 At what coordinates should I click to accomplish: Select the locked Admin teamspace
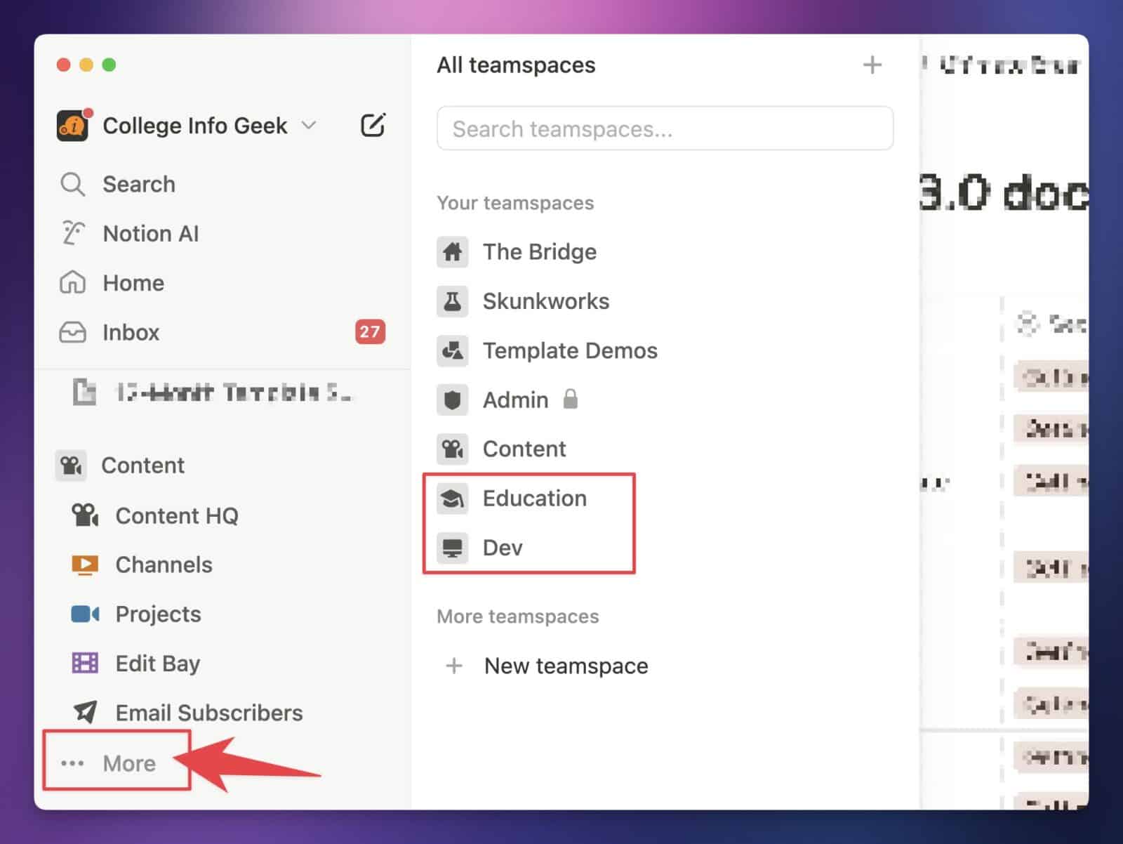pos(515,400)
